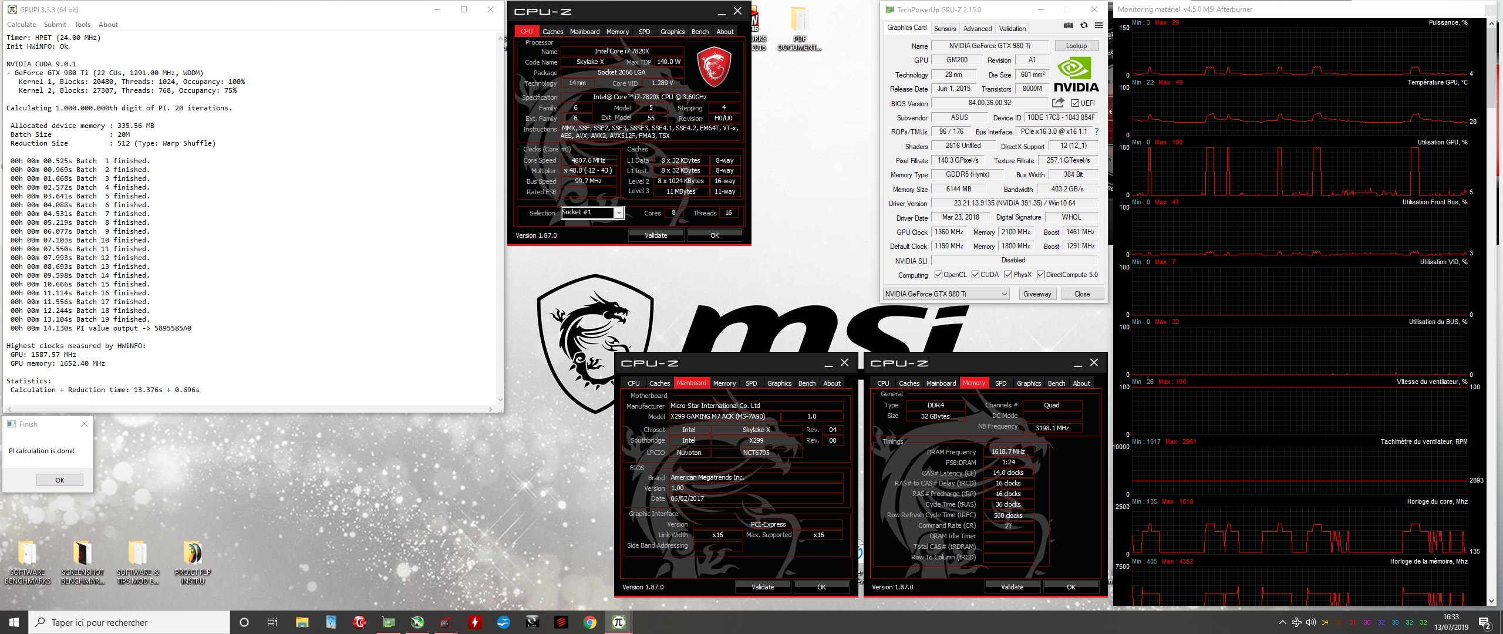
Task: Open the PDF DOCUMENT desktop folder
Action: point(799,29)
